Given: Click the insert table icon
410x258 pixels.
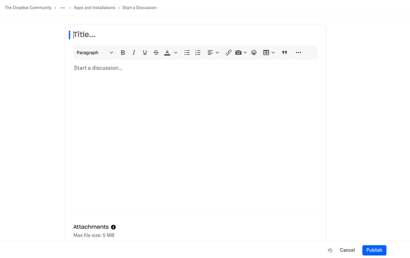Looking at the screenshot, I should tap(266, 53).
